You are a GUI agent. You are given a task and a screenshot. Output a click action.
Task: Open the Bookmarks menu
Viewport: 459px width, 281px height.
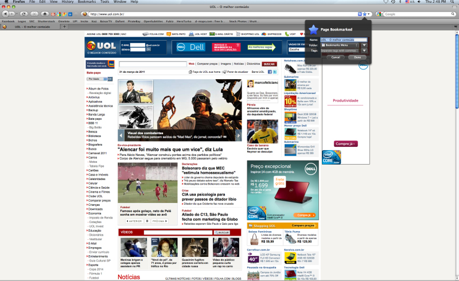(x=87, y=2)
